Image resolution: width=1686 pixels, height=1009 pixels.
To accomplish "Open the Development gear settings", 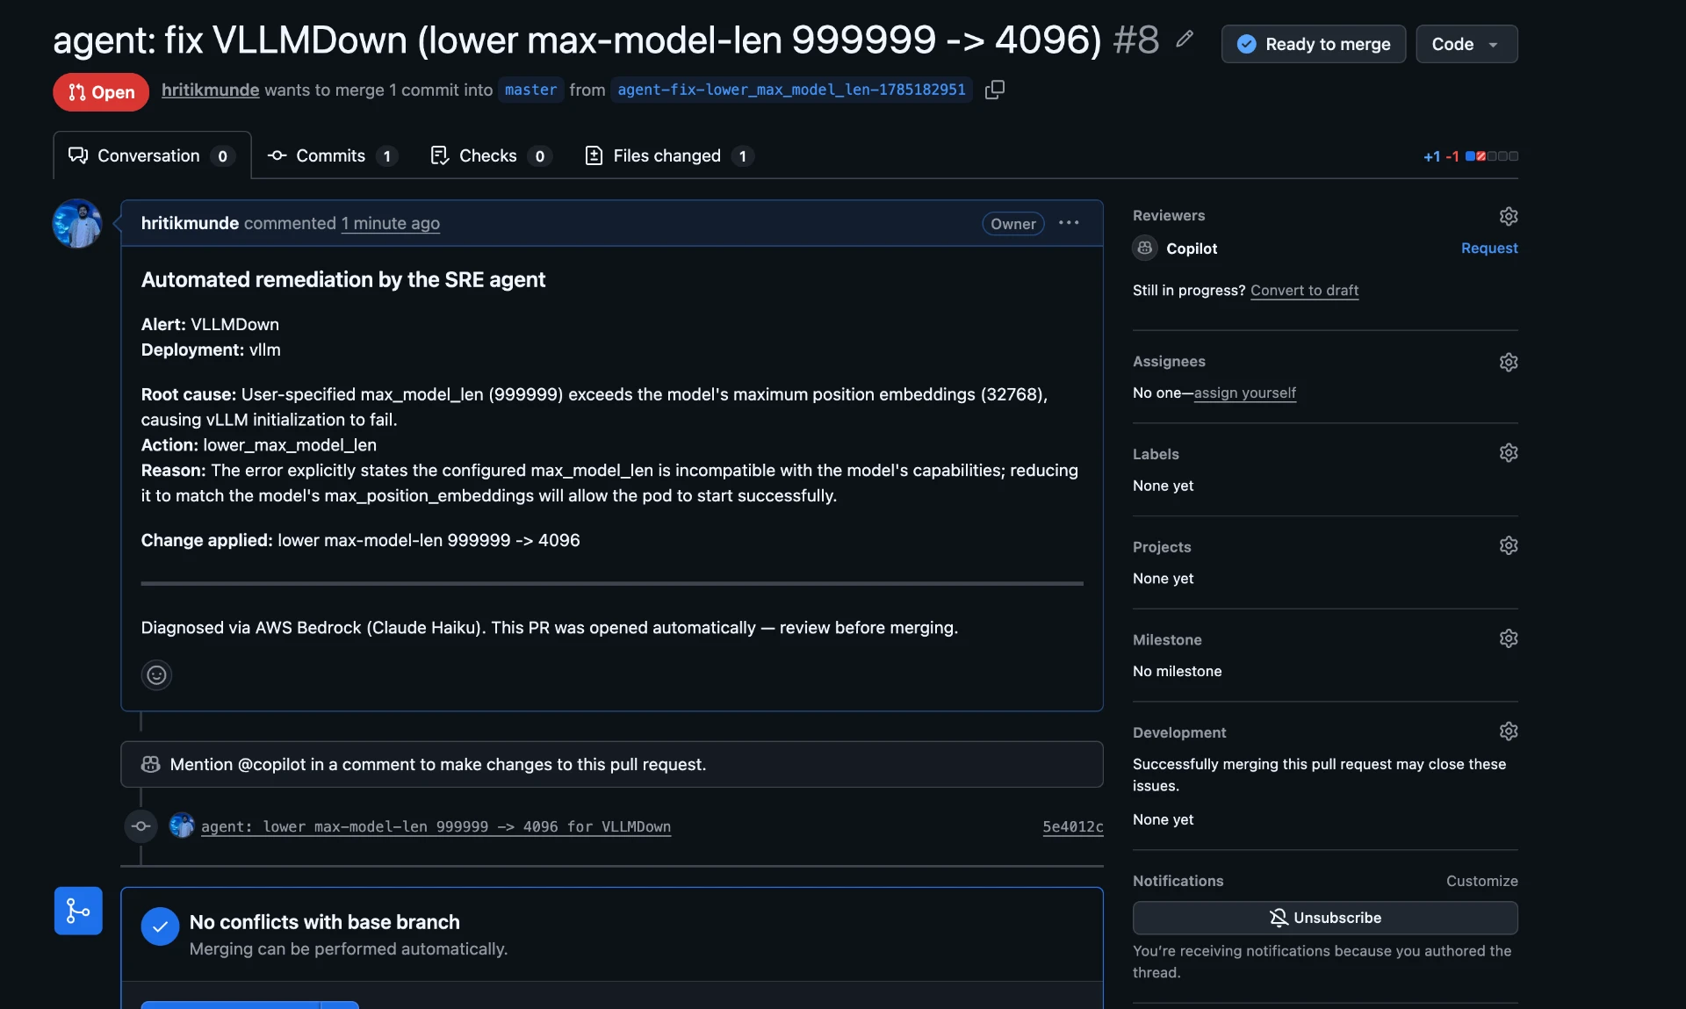I will 1509,732.
